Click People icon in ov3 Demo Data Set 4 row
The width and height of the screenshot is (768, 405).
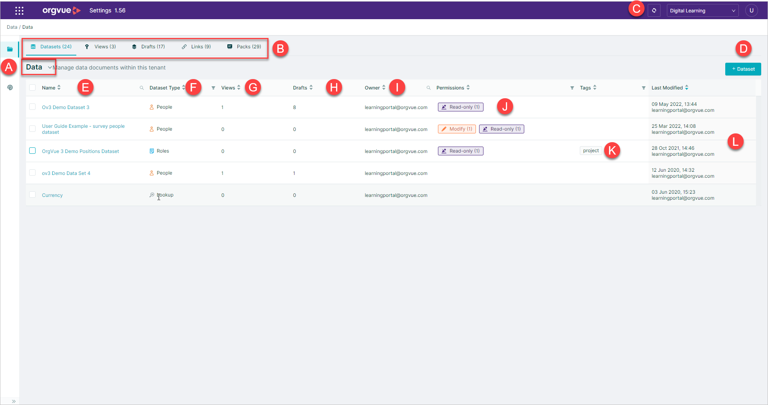[152, 173]
